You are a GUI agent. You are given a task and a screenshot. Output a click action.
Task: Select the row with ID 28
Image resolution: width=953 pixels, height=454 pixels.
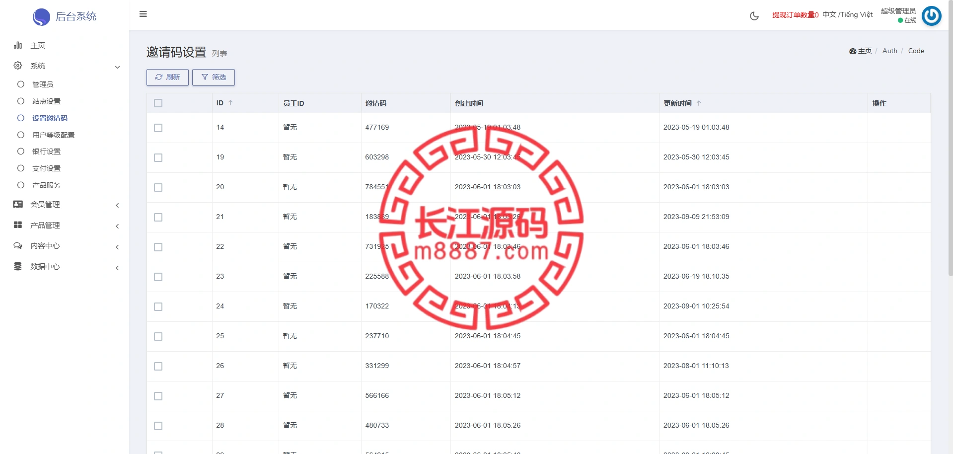(158, 426)
